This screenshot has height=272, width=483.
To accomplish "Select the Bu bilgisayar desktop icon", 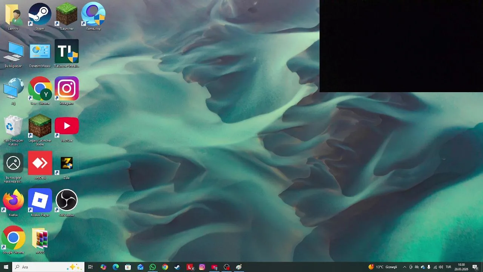I will pos(13,54).
